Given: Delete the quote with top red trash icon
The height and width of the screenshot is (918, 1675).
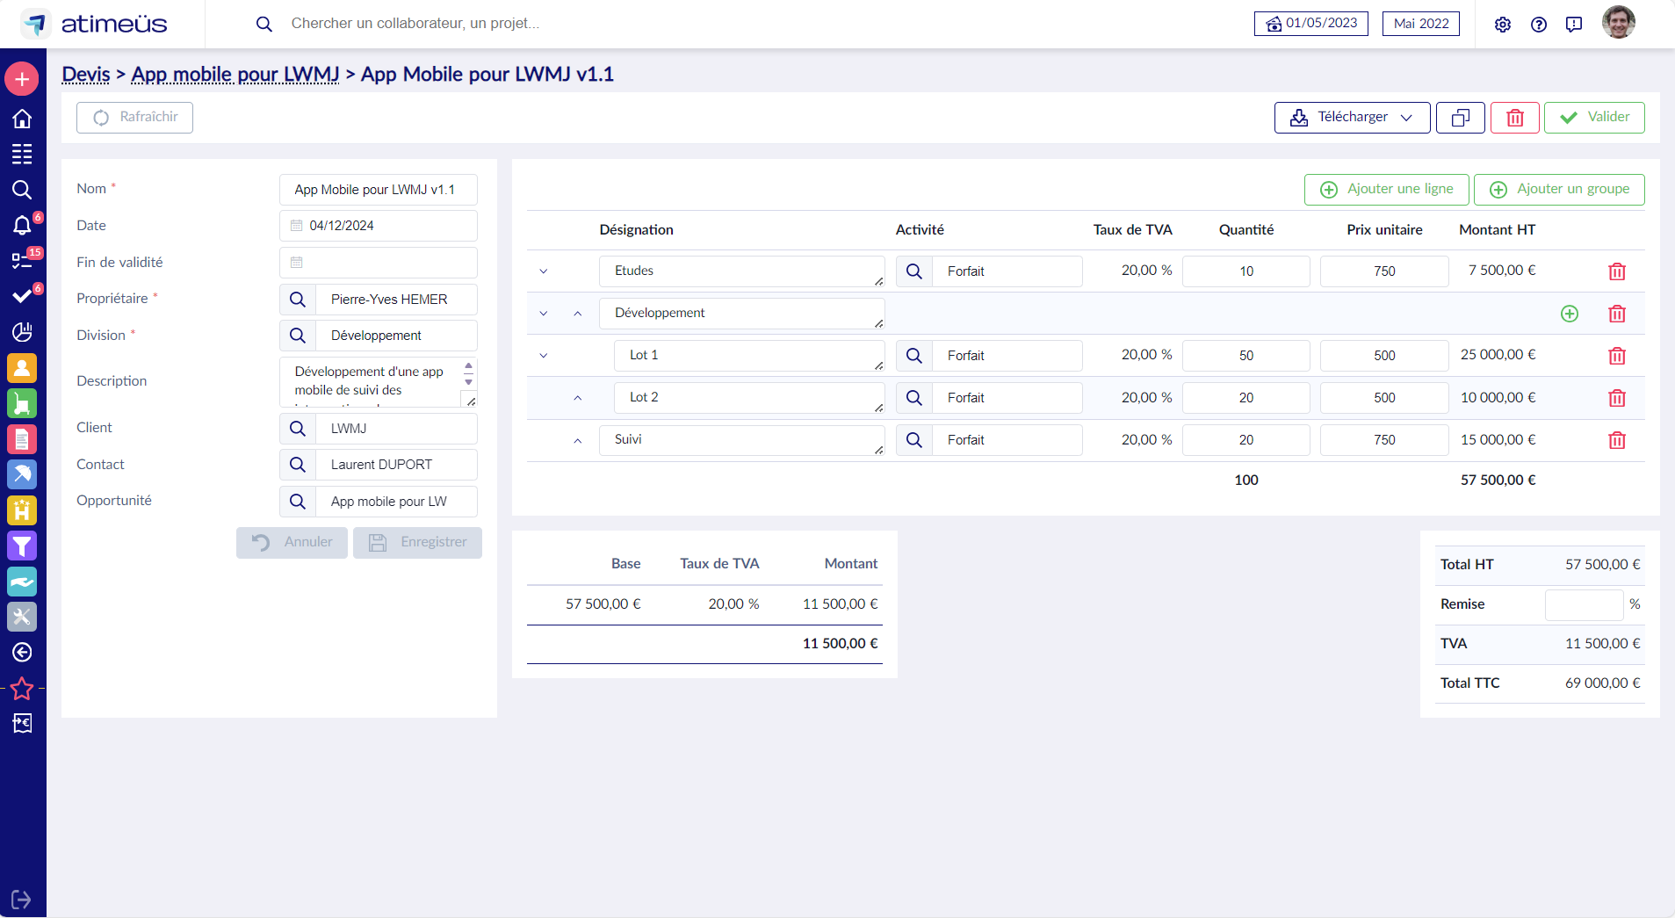Looking at the screenshot, I should pyautogui.click(x=1515, y=118).
